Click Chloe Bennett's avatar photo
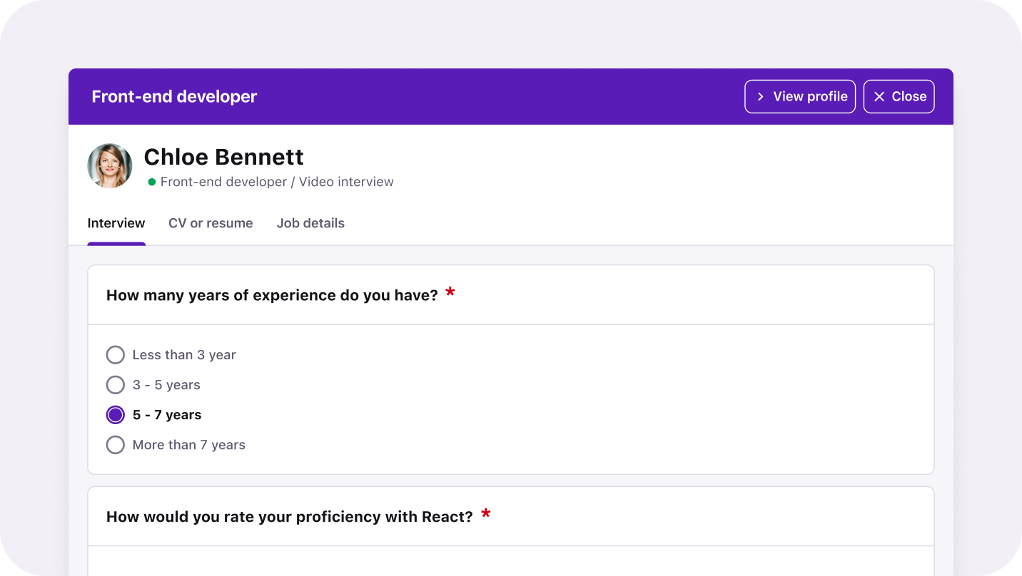The width and height of the screenshot is (1022, 576). [109, 165]
